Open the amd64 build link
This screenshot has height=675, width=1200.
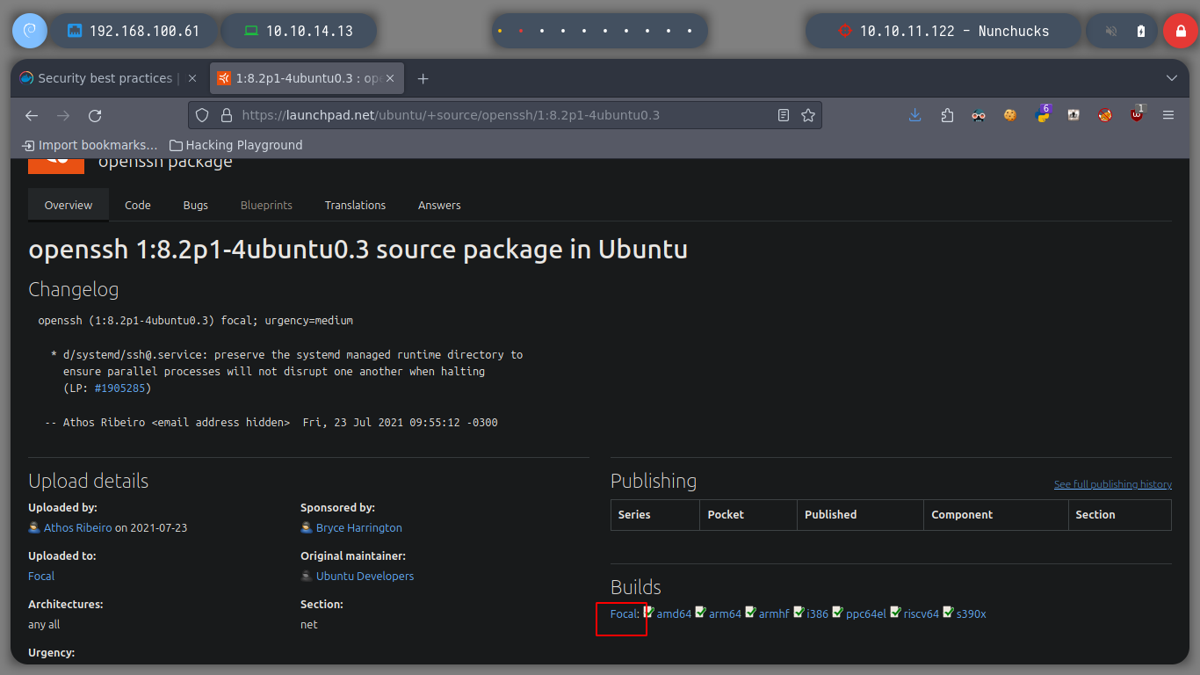(674, 614)
